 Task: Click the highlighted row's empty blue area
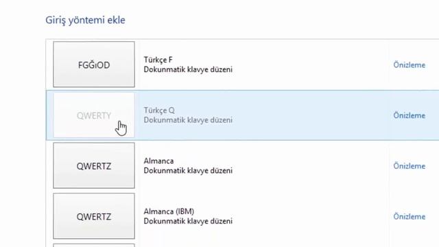pyautogui.click(x=308, y=115)
